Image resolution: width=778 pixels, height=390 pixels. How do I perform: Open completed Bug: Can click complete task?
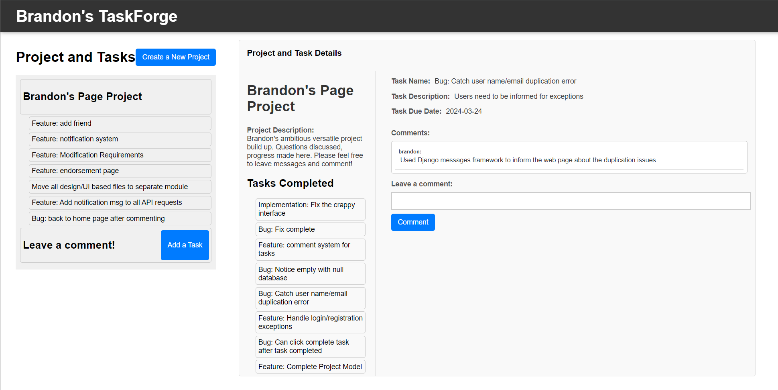310,347
